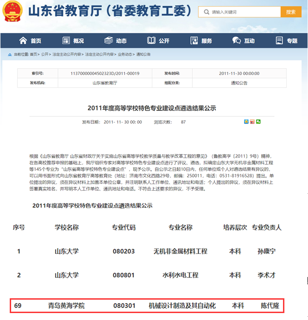The image size is (308, 320).
Task: Click the small location icon beside 当前位置
Action: pos(10,54)
